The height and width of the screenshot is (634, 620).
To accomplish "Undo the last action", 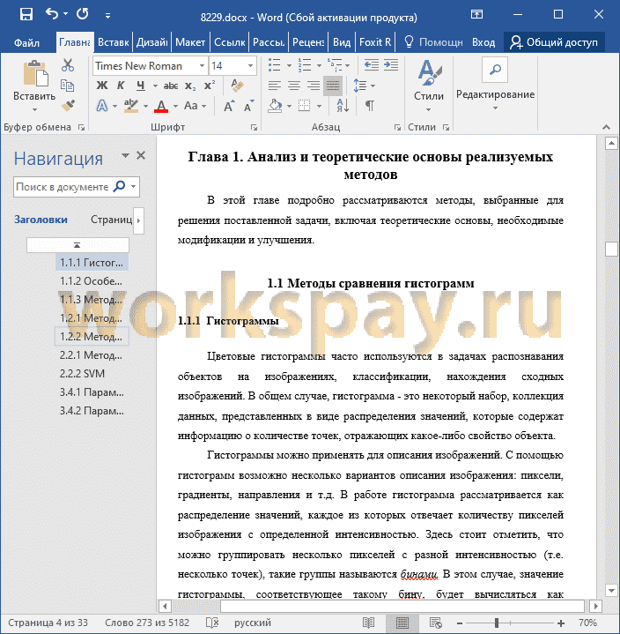I will pyautogui.click(x=52, y=14).
